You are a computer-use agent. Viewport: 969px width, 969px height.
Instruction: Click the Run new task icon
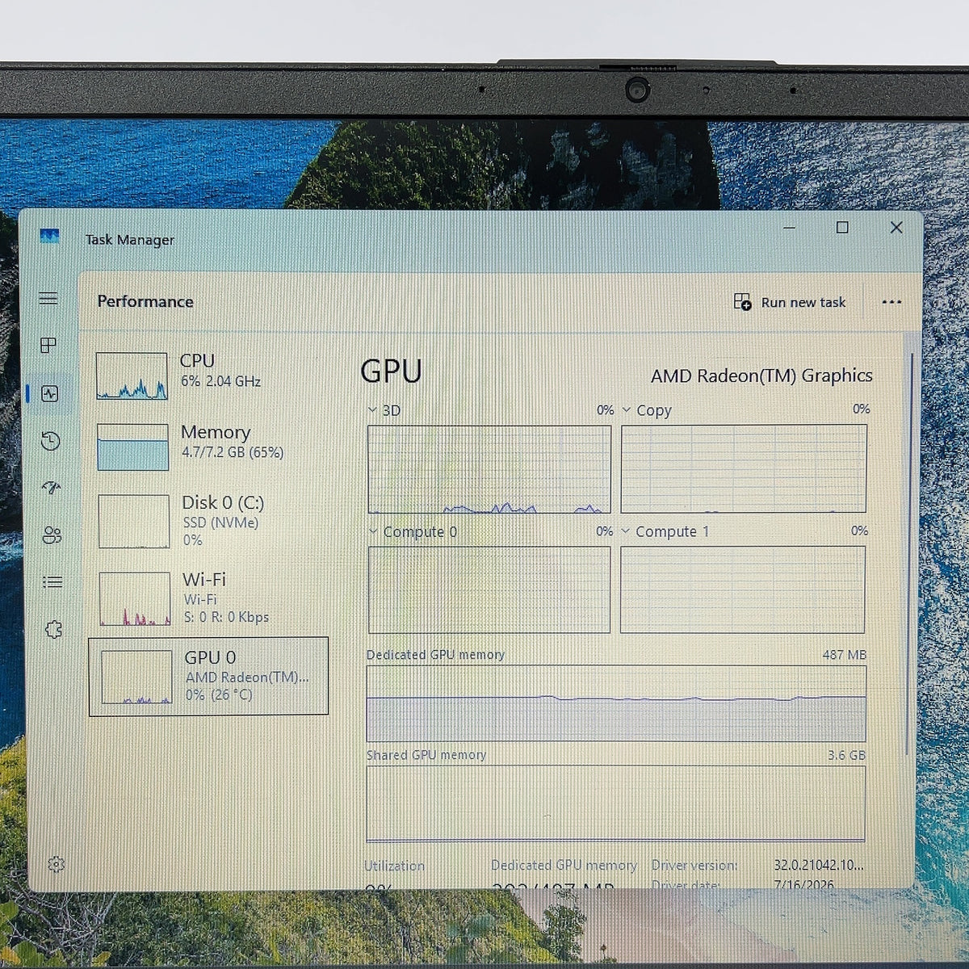[742, 302]
